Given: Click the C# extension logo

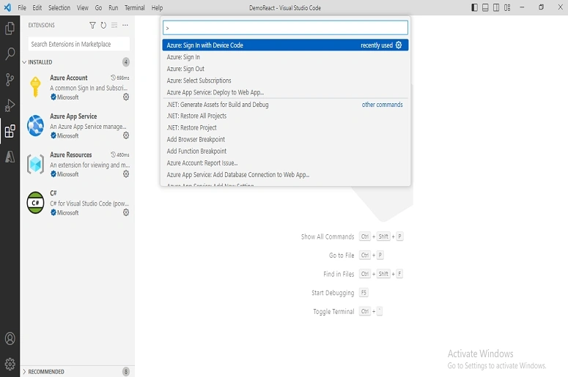Looking at the screenshot, I should 35,203.
